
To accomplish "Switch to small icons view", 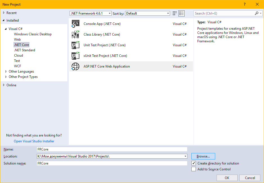I will (x=175, y=13).
